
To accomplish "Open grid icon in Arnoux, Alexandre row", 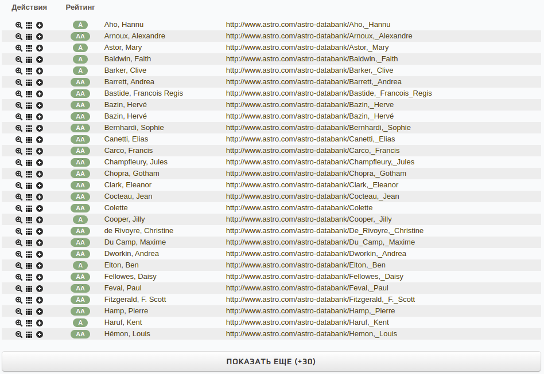I will tap(29, 36).
